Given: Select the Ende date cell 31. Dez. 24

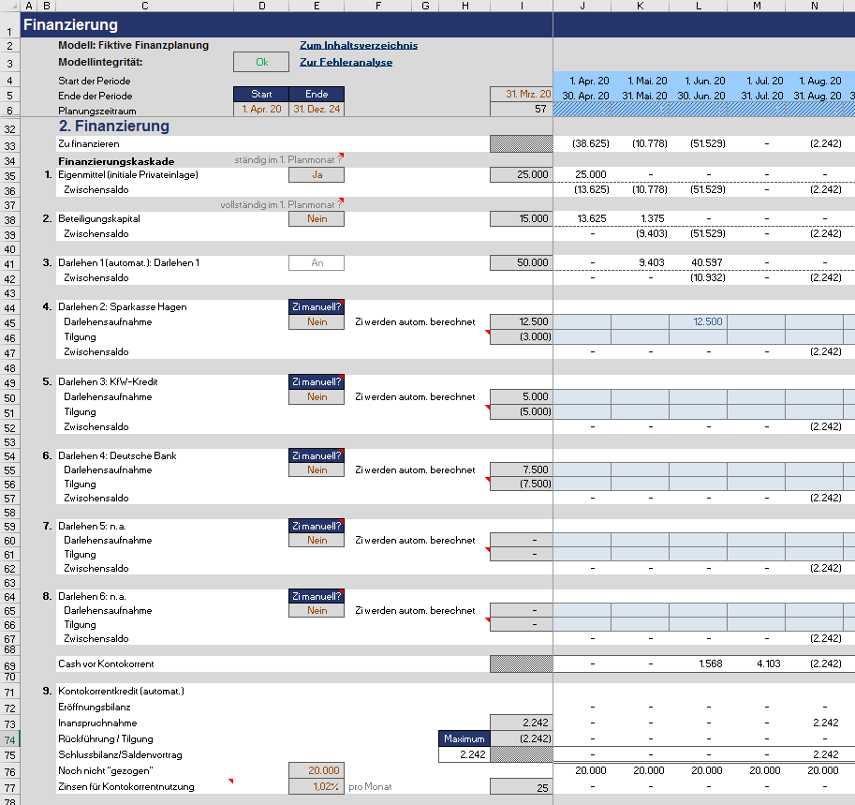Looking at the screenshot, I should tap(317, 109).
